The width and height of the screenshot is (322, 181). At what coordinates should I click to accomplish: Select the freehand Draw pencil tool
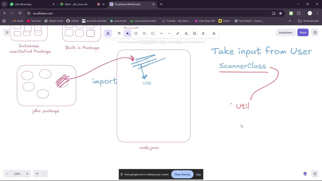pos(178,33)
